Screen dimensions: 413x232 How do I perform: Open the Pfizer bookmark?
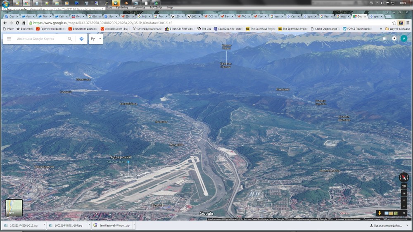(x=8, y=29)
